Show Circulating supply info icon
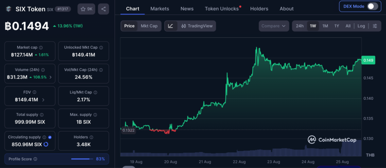The image size is (386, 168). point(44,137)
